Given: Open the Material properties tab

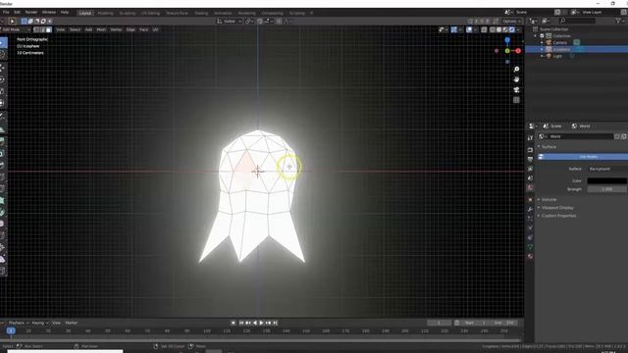Looking at the screenshot, I should [x=530, y=256].
